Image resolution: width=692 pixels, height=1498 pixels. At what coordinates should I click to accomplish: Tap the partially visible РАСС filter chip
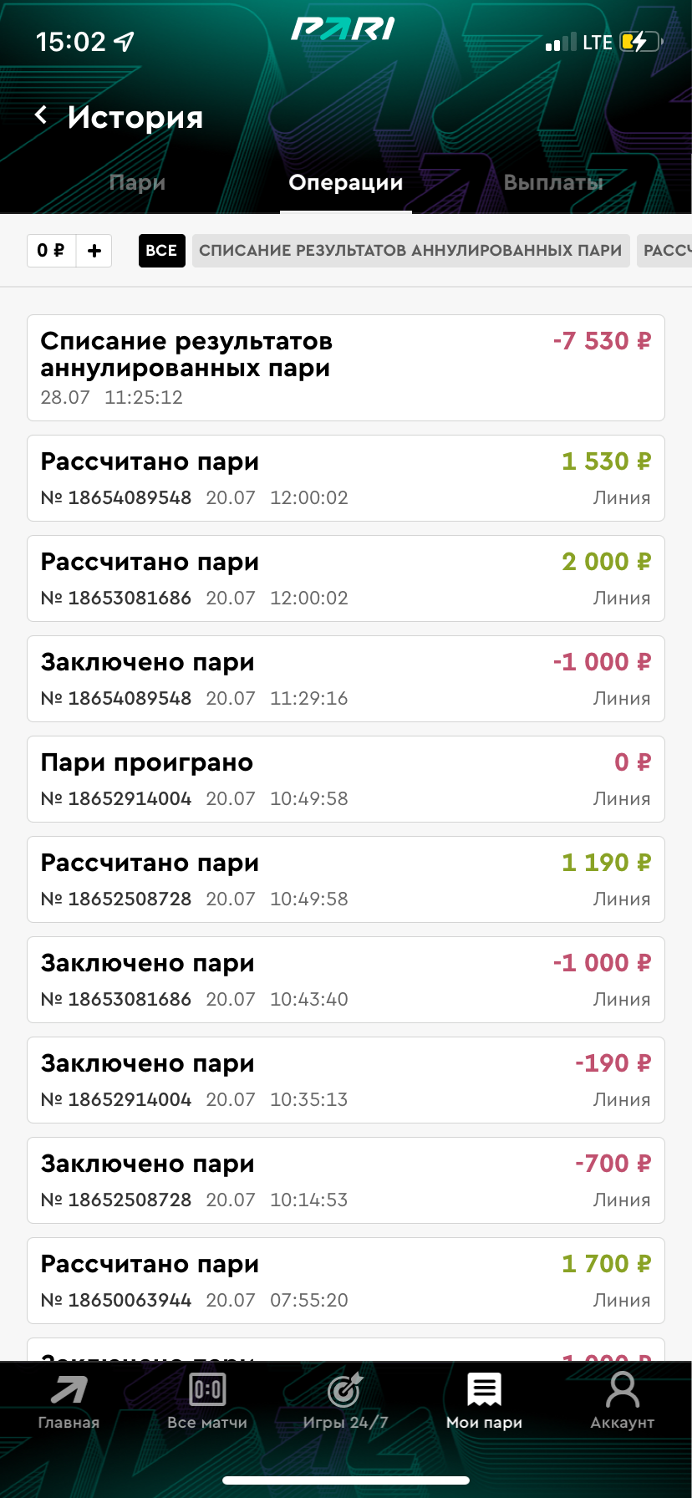[666, 251]
